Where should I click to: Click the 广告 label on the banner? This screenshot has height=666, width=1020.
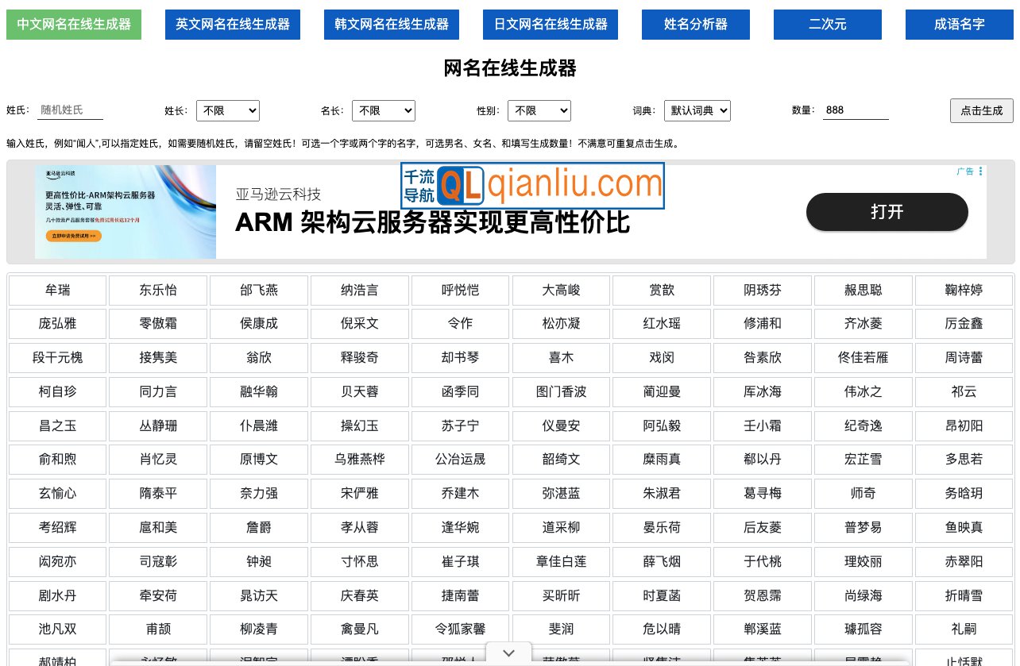click(966, 171)
